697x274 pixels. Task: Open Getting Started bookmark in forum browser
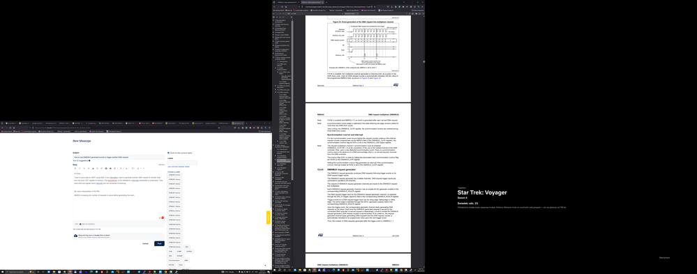pyautogui.click(x=6, y=131)
